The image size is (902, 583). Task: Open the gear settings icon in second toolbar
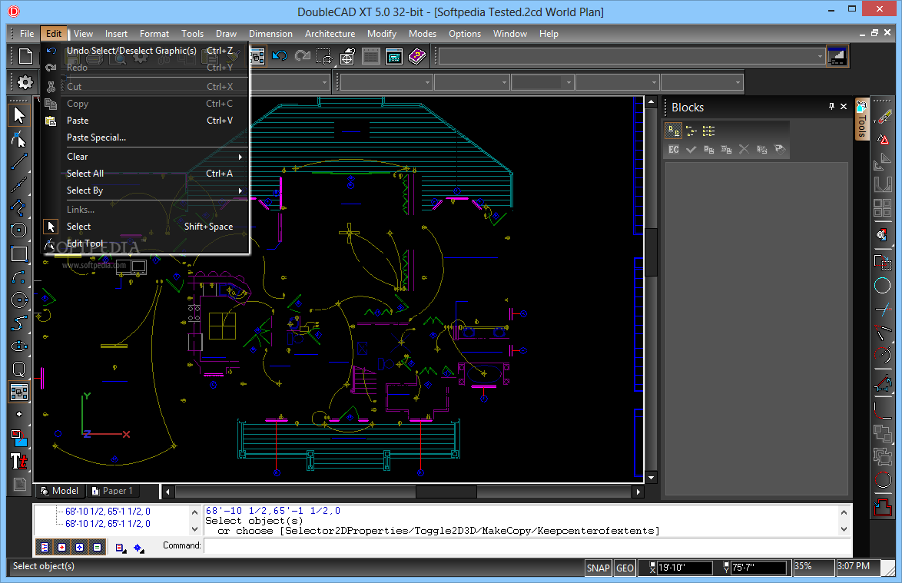point(25,83)
